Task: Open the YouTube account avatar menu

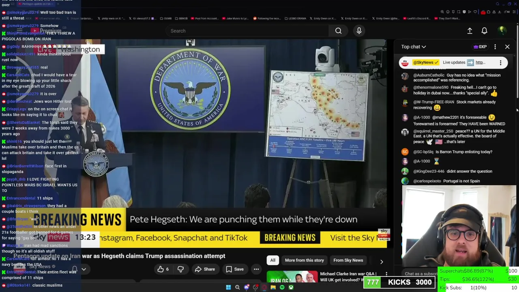Action: [502, 31]
